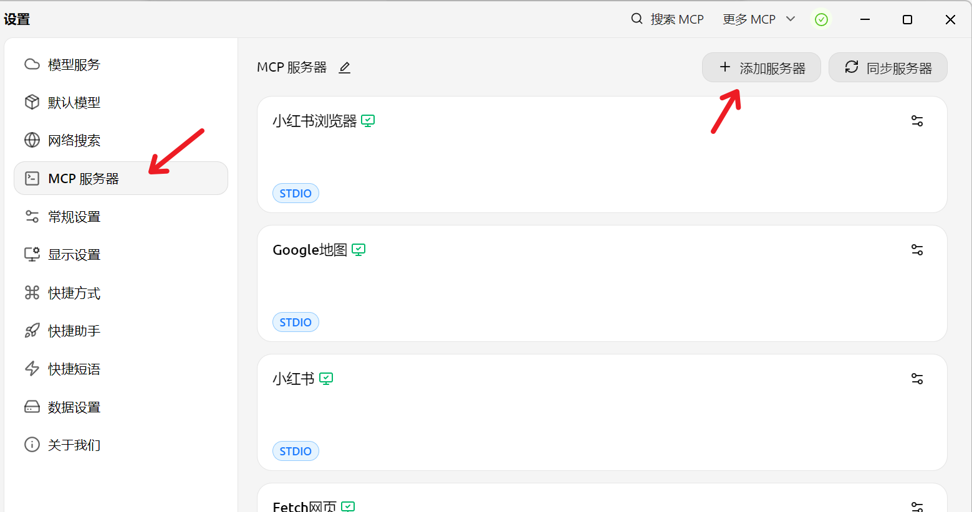Select MCP 服务器 in the sidebar

point(120,179)
